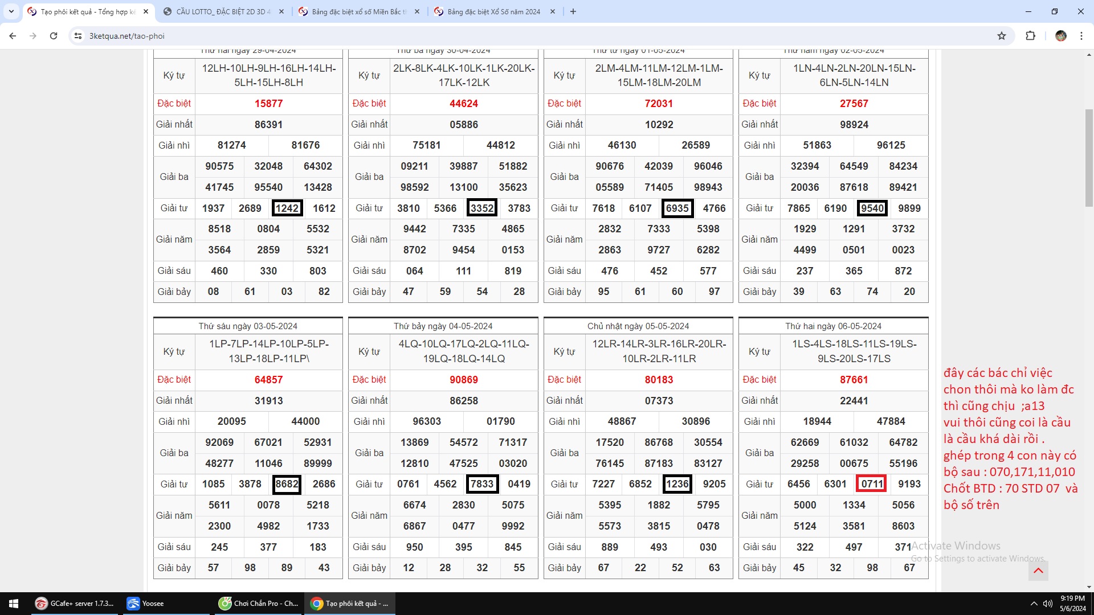
Task: Open GCafe+ server in taskbar
Action: pos(75,604)
